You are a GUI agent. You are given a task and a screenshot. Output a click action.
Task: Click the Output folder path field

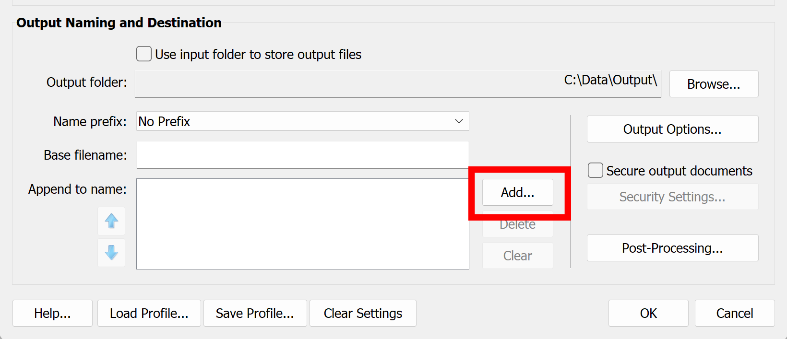click(398, 84)
